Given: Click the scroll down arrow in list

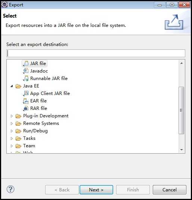Looking at the screenshot, I should (182, 150).
